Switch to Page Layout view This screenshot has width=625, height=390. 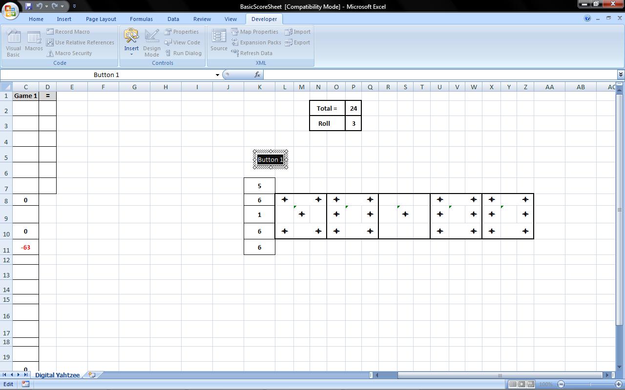pyautogui.click(x=521, y=384)
